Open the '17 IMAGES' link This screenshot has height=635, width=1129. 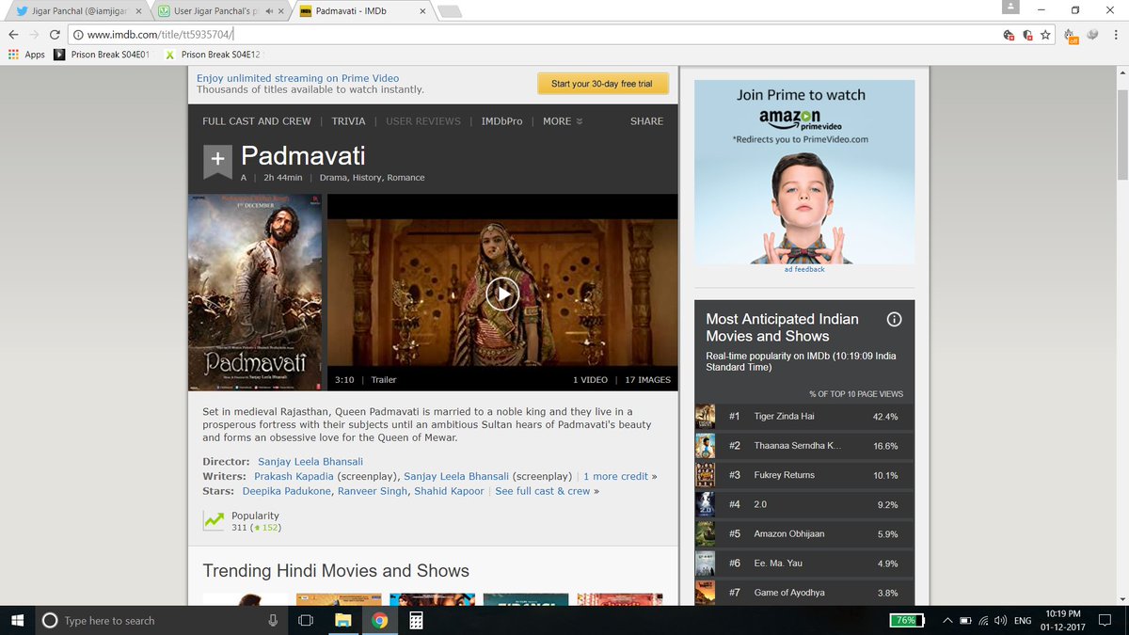[x=647, y=380]
